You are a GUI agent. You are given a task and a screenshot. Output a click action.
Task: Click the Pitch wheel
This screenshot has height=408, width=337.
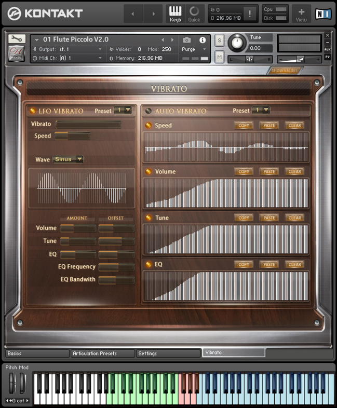coord(12,383)
